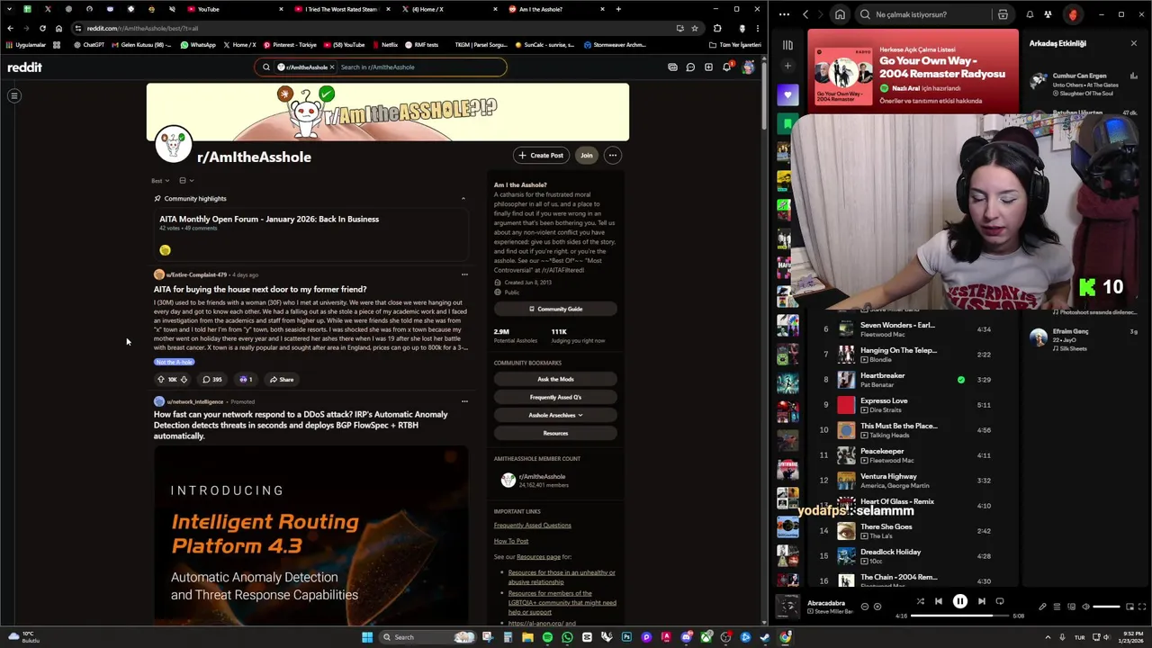Open Spotify queue icon
1152x648 pixels.
[1057, 607]
